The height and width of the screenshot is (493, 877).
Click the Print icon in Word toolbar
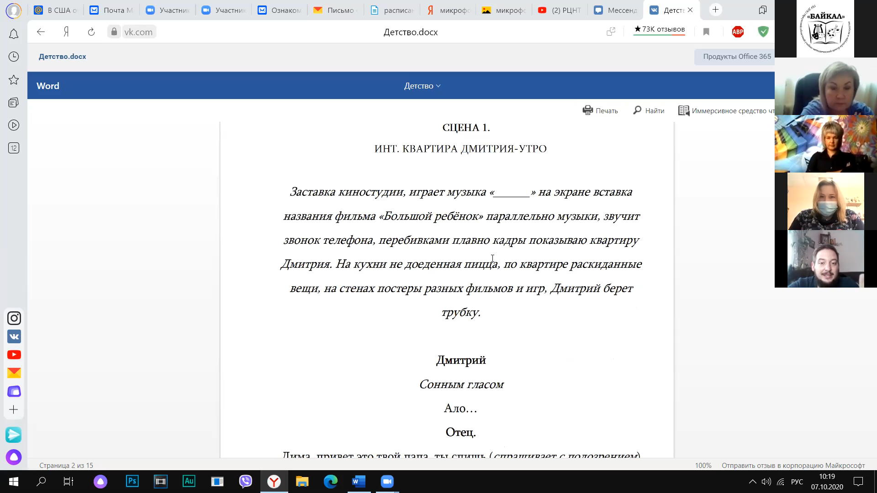(587, 110)
